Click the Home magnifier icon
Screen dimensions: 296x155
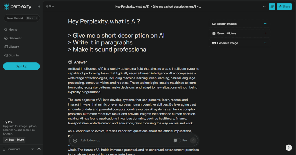pyautogui.click(x=6, y=30)
